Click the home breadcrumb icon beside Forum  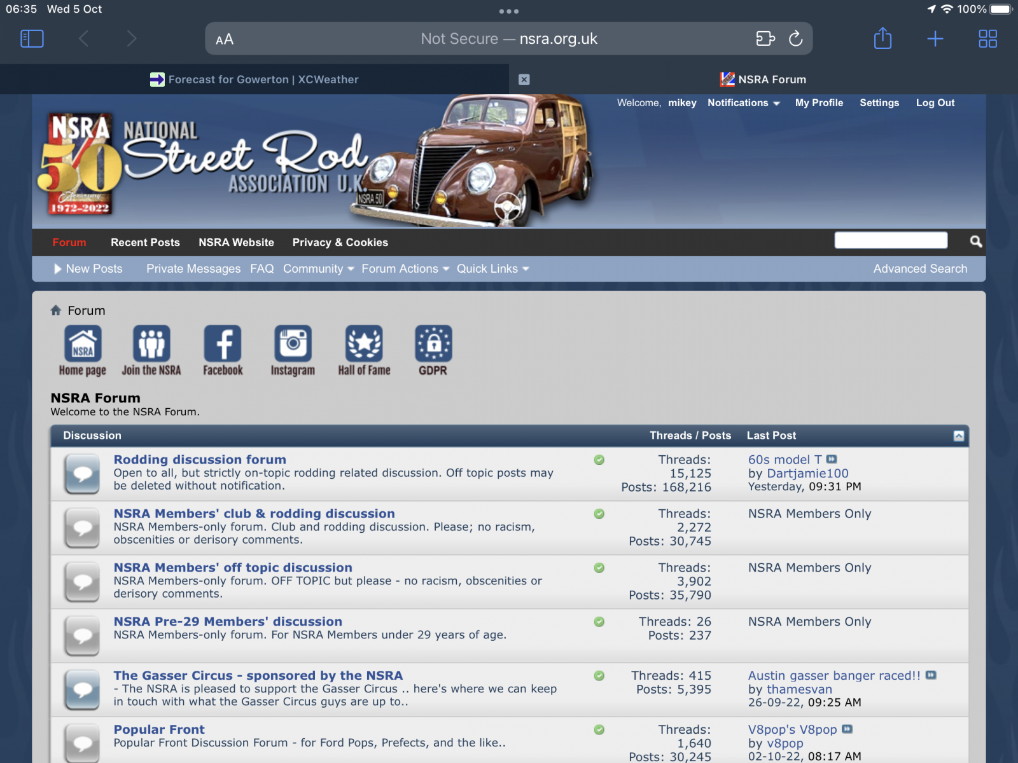(56, 310)
